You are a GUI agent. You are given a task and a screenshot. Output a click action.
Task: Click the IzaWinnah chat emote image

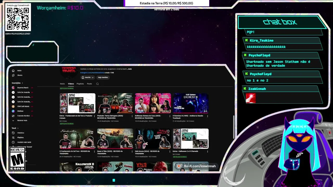[x=251, y=98]
